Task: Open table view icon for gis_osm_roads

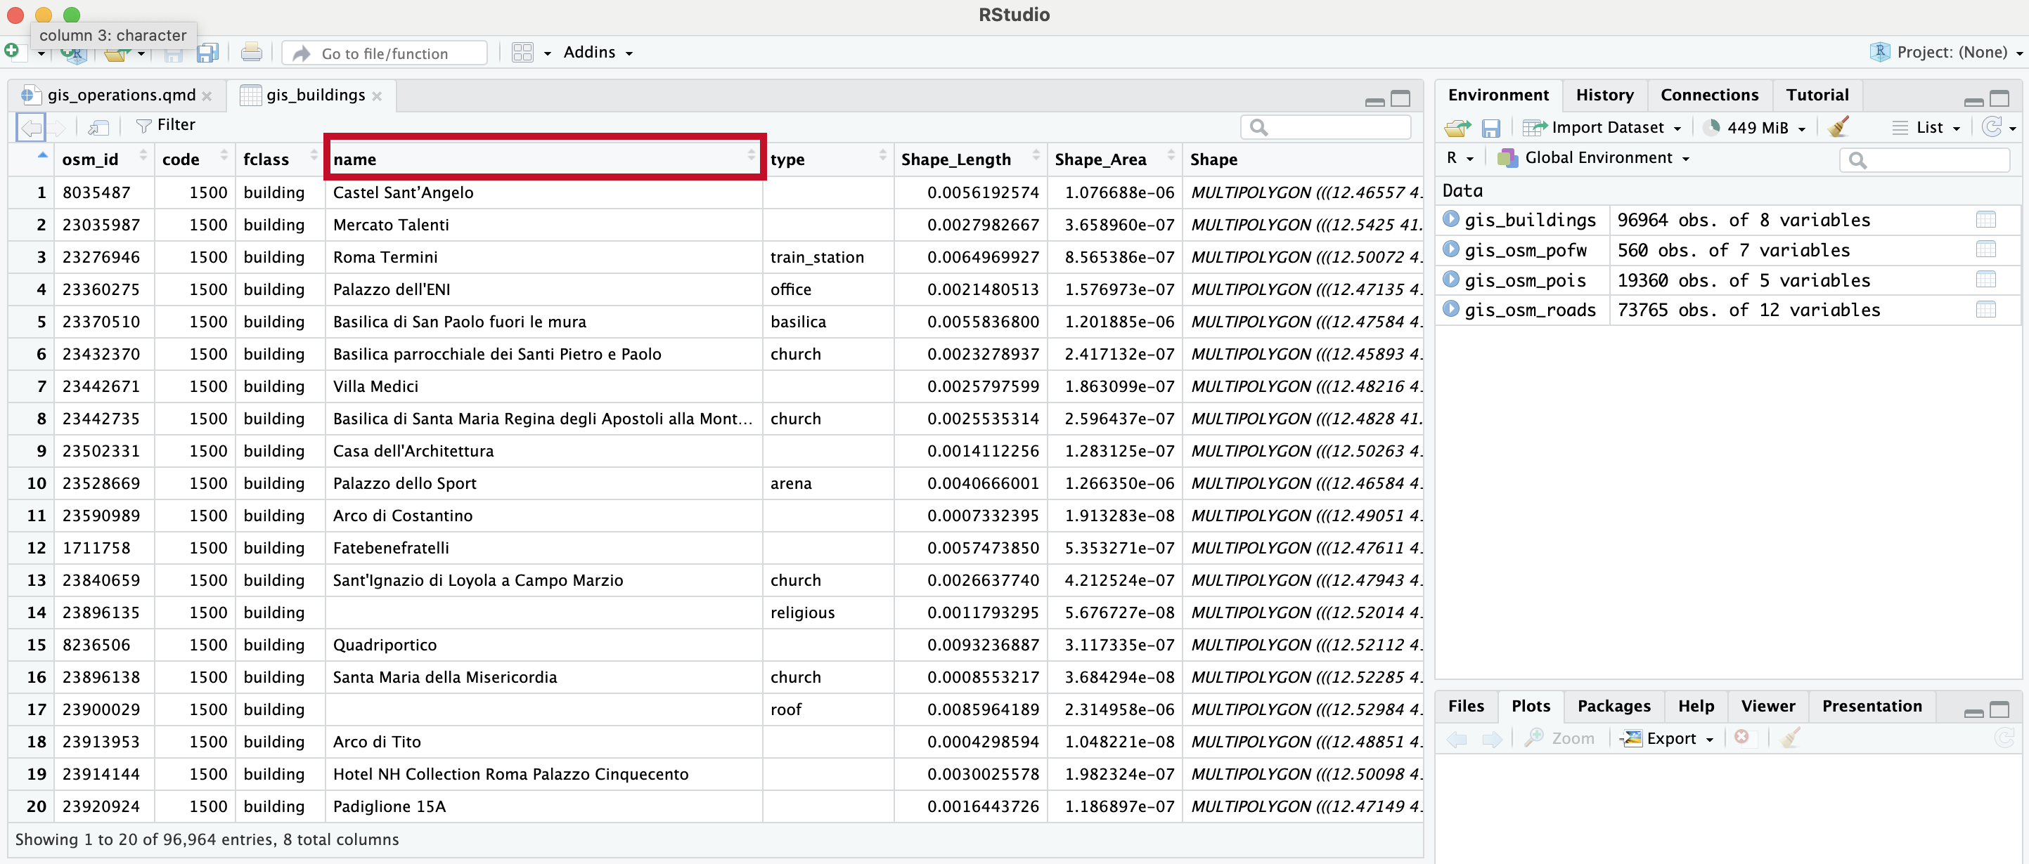Action: point(1985,310)
